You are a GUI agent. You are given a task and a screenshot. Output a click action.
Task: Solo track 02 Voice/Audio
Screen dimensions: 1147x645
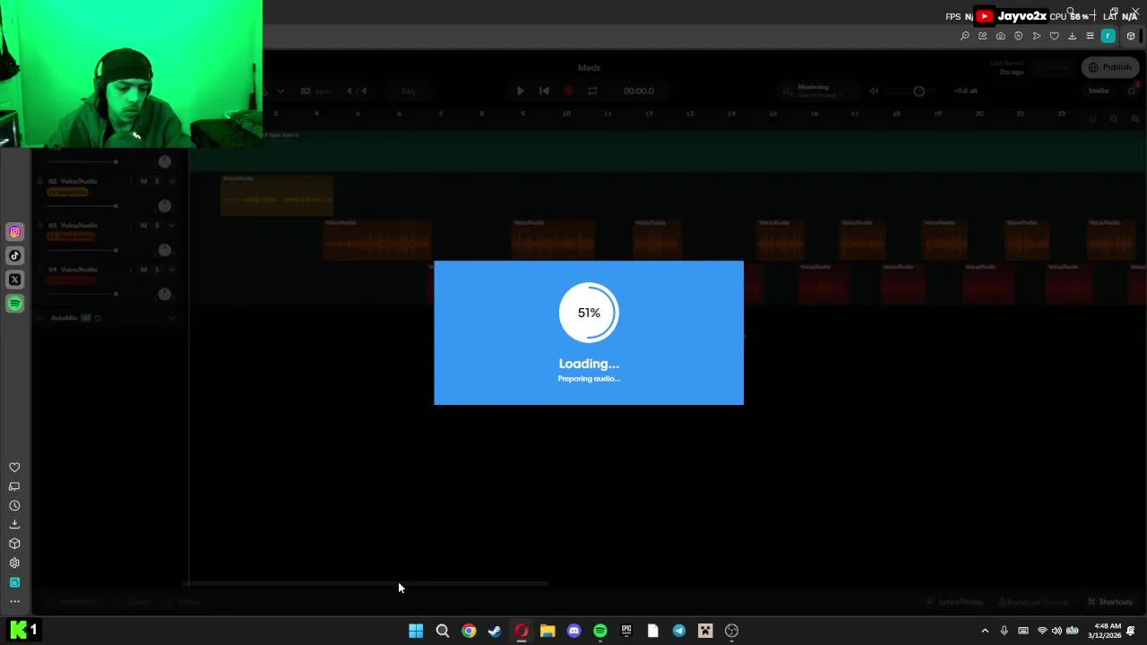tap(157, 181)
